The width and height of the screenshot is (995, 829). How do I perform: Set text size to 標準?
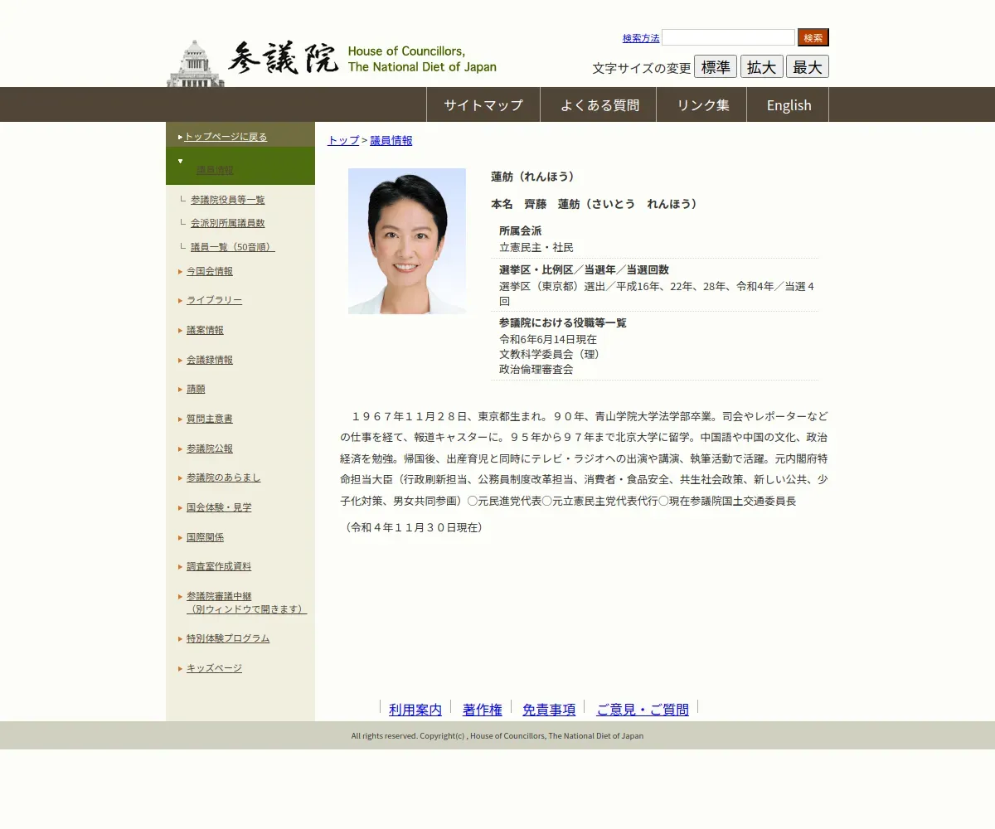click(716, 67)
